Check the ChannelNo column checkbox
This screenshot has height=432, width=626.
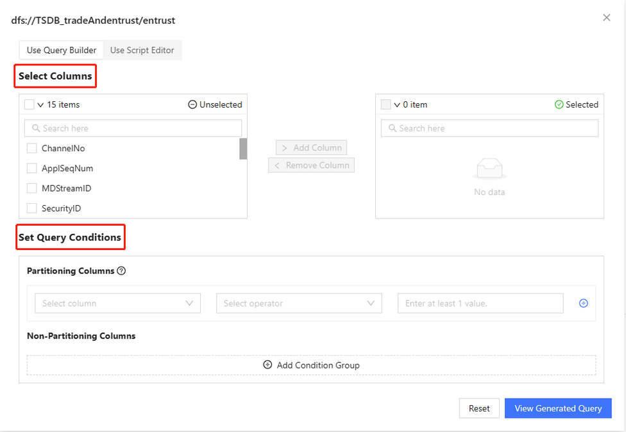point(31,149)
